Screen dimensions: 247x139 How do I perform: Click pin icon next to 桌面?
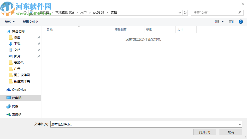[39, 38]
